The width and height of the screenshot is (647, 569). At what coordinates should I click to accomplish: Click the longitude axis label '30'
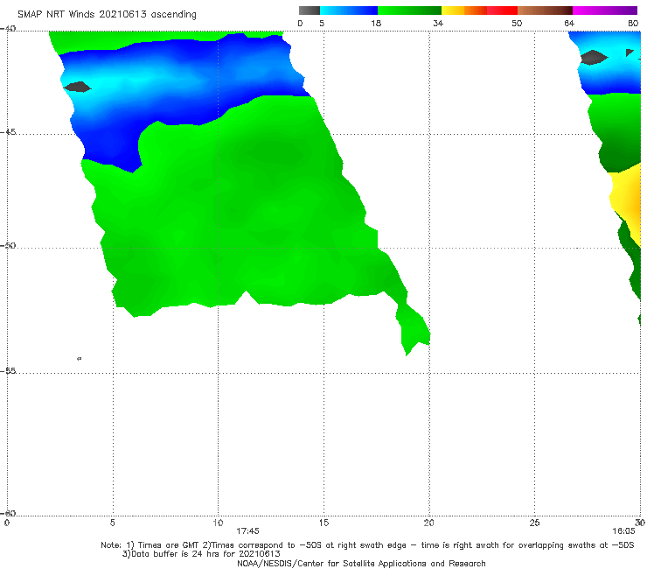[640, 523]
